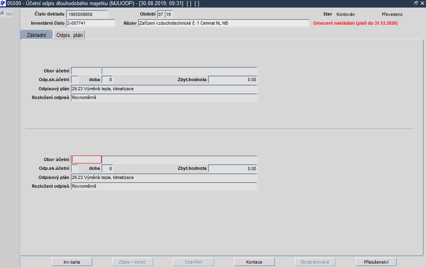Click the lower Odp.sk.účetní field
The width and height of the screenshot is (426, 268).
pyautogui.click(x=74, y=168)
